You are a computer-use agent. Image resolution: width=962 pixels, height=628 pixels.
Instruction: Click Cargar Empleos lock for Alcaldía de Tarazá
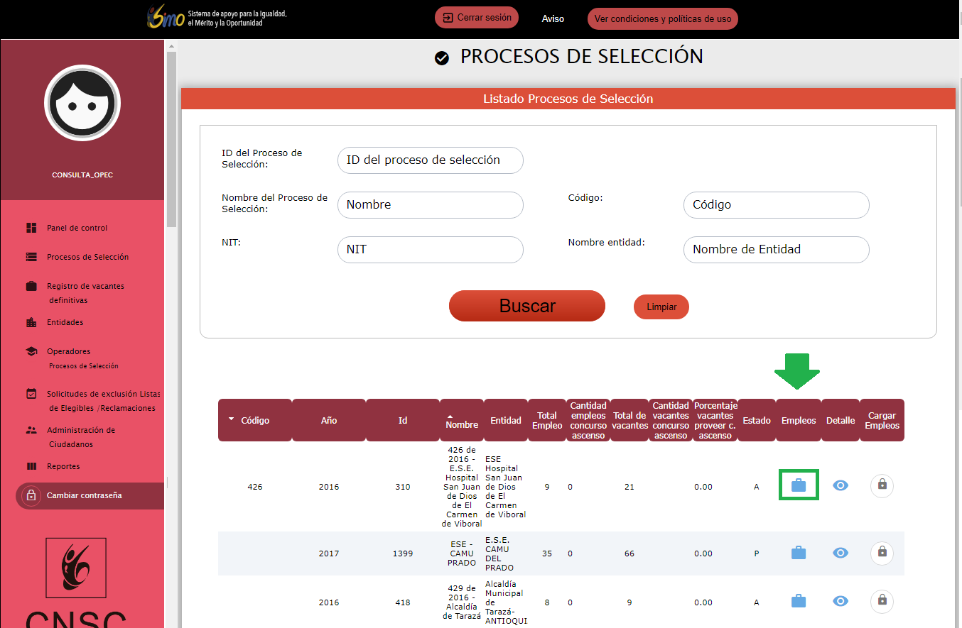[x=882, y=601]
